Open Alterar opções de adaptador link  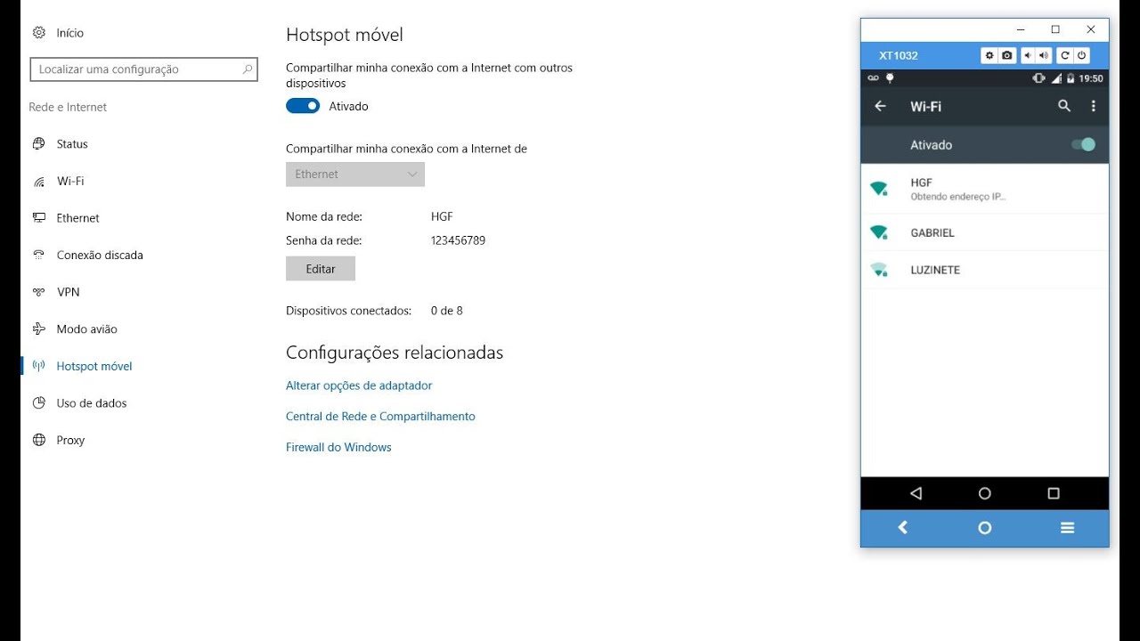359,385
